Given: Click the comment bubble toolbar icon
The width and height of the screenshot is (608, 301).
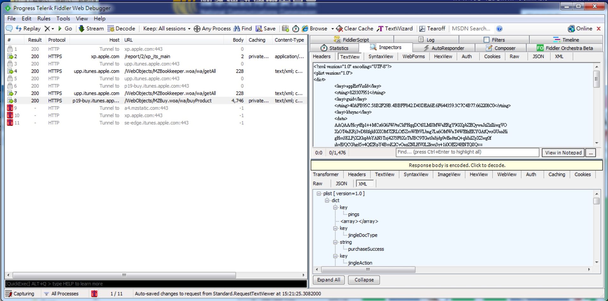Looking at the screenshot, I should (9, 28).
